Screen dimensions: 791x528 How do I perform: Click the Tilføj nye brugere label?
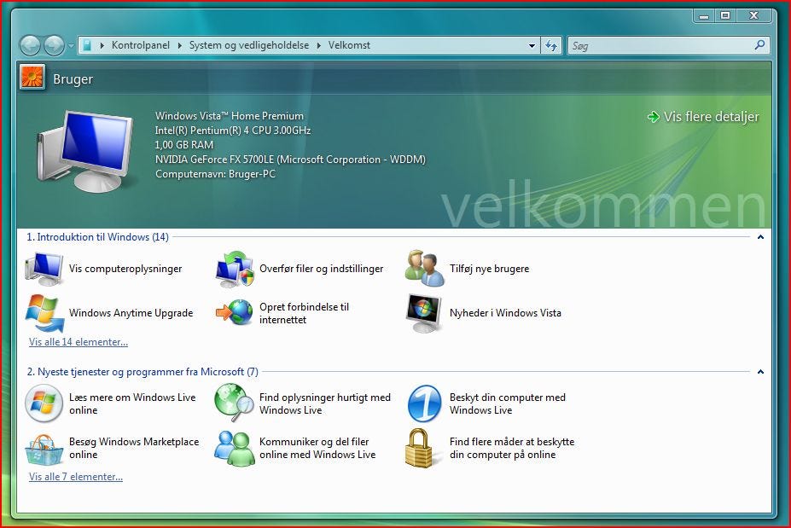point(489,269)
